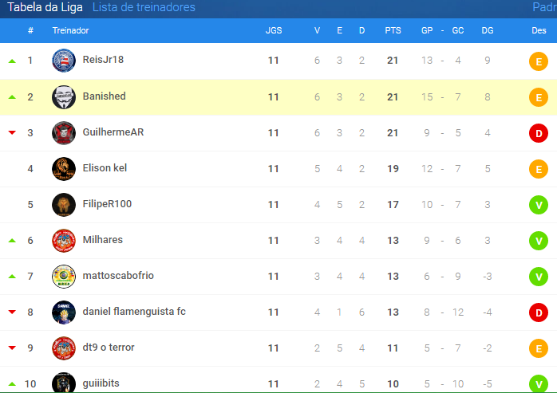The image size is (557, 393).
Task: Open dt9 o terror's team avatar
Action: click(64, 348)
